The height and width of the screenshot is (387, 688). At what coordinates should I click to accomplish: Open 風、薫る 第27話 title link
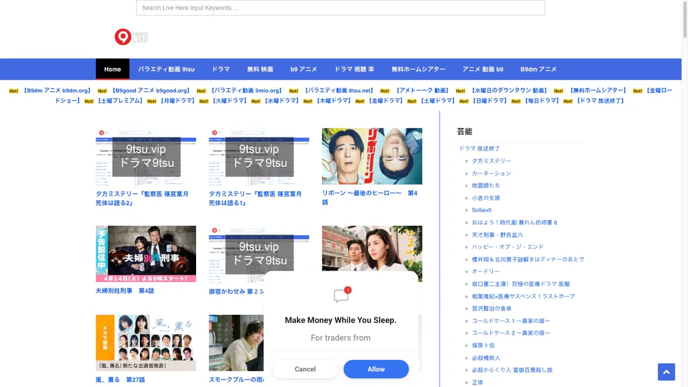[x=120, y=380]
